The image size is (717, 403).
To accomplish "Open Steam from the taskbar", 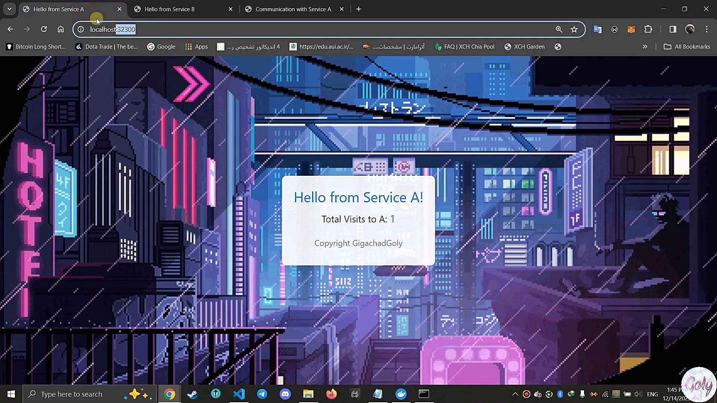I will click(193, 394).
